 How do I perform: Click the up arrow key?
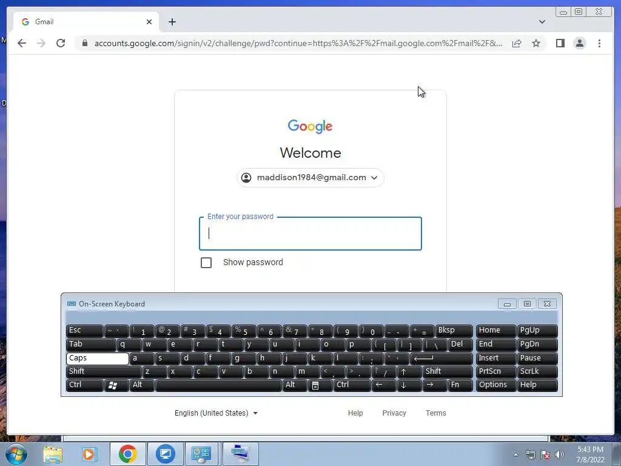click(x=409, y=372)
